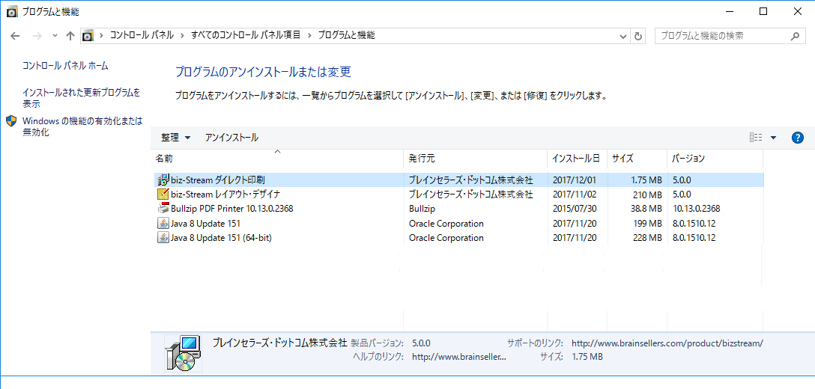The height and width of the screenshot is (389, 815).
Task: Click コントロール パネル breadcrumb
Action: tap(142, 36)
